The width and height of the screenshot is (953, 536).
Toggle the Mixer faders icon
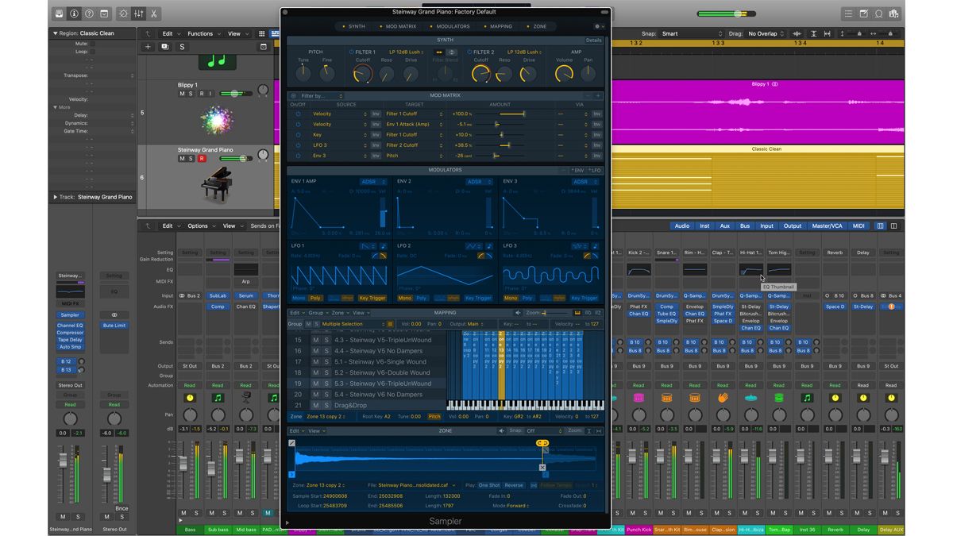pos(138,13)
